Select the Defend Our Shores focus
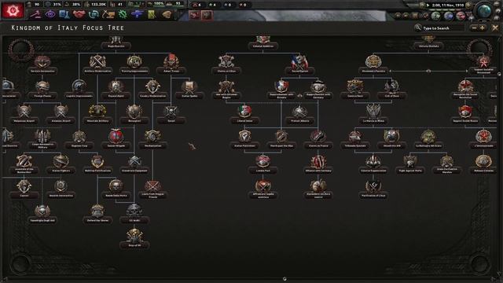Image resolution: width=503 pixels, height=283 pixels. 97,214
